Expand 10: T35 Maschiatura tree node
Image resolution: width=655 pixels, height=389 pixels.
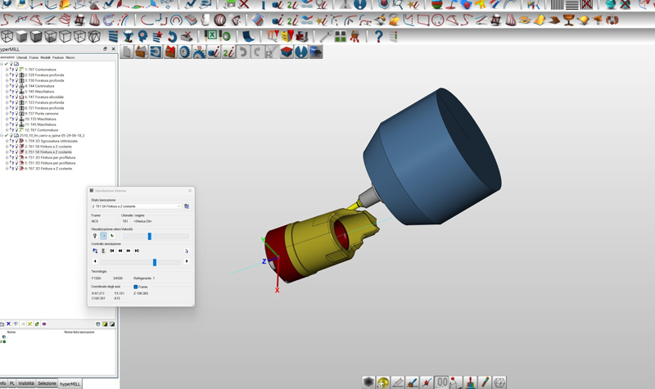pos(7,119)
